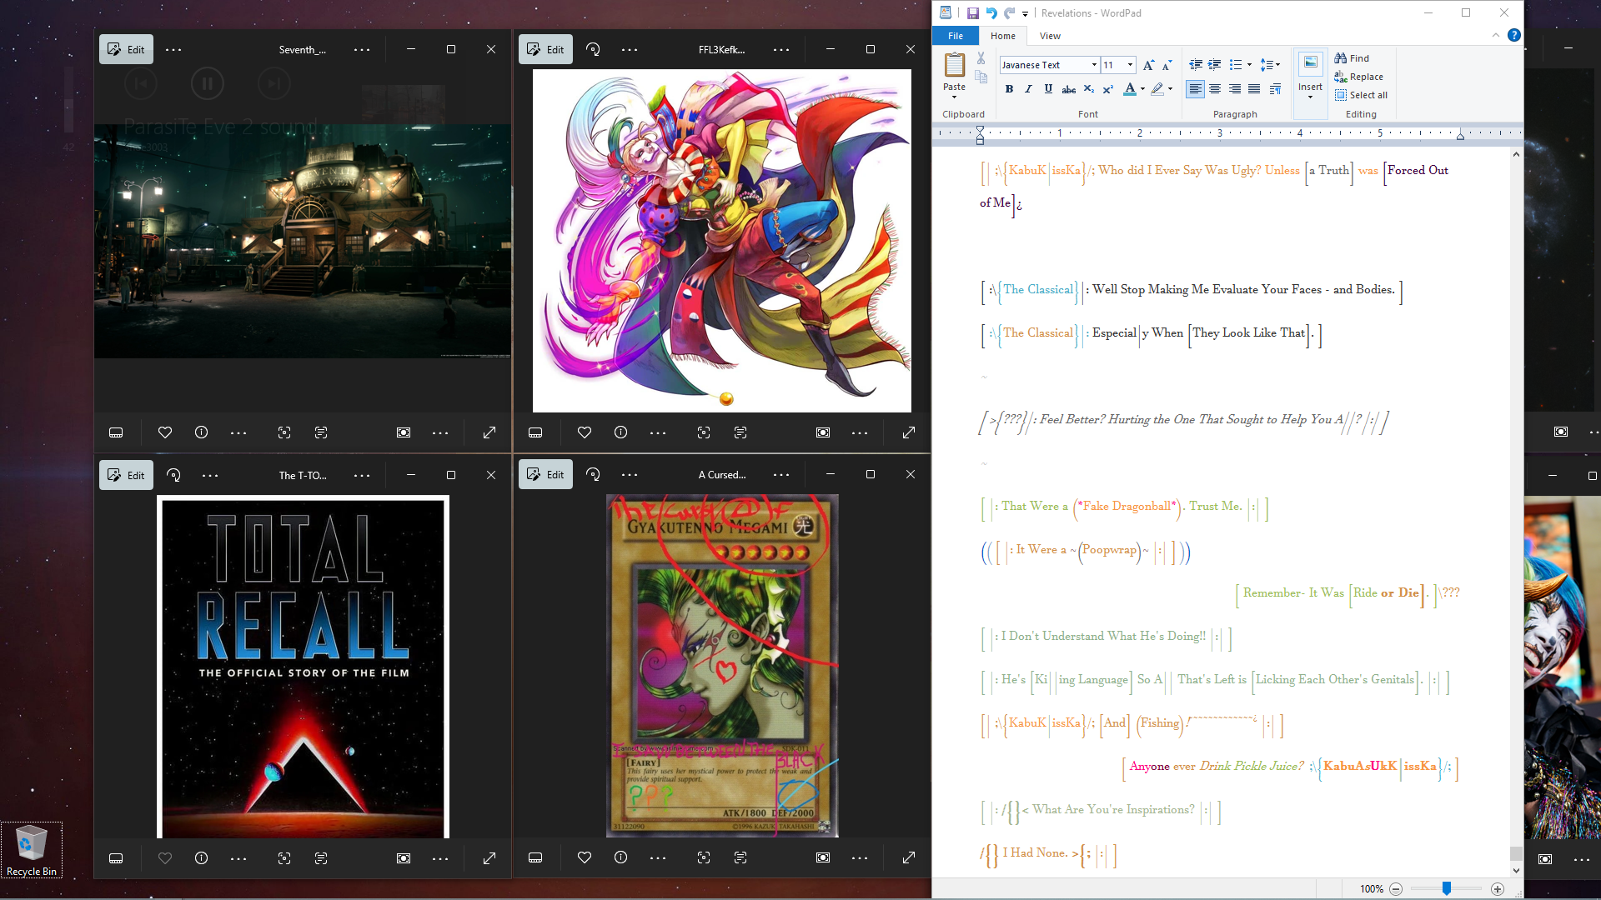Image resolution: width=1601 pixels, height=900 pixels.
Task: Click WordPad scrollbar down arrow
Action: pyautogui.click(x=1516, y=871)
